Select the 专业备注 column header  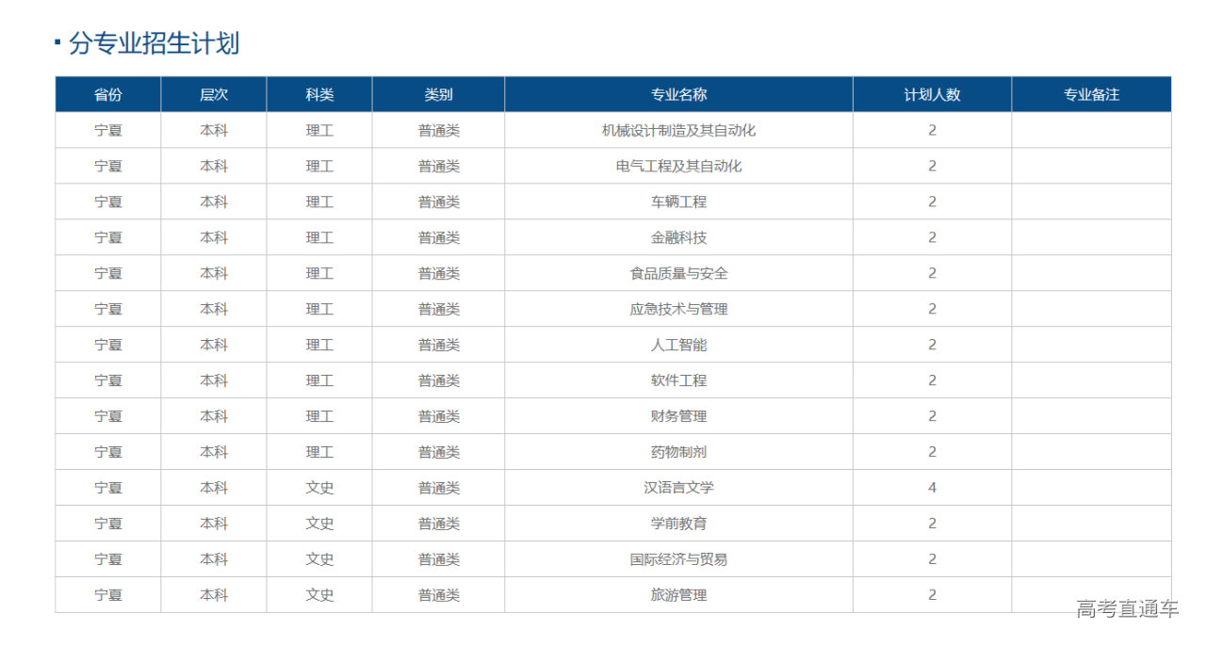(x=1091, y=94)
